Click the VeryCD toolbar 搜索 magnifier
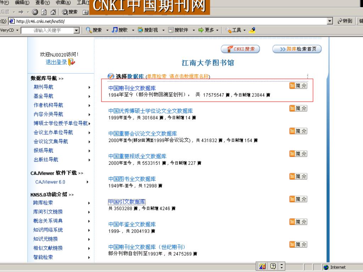Image resolution: width=363 pixels, height=272 pixels. point(89,30)
